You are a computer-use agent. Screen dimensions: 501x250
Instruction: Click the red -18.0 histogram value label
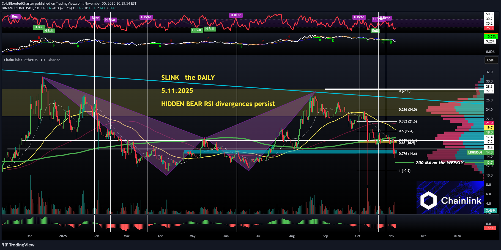[490, 228]
